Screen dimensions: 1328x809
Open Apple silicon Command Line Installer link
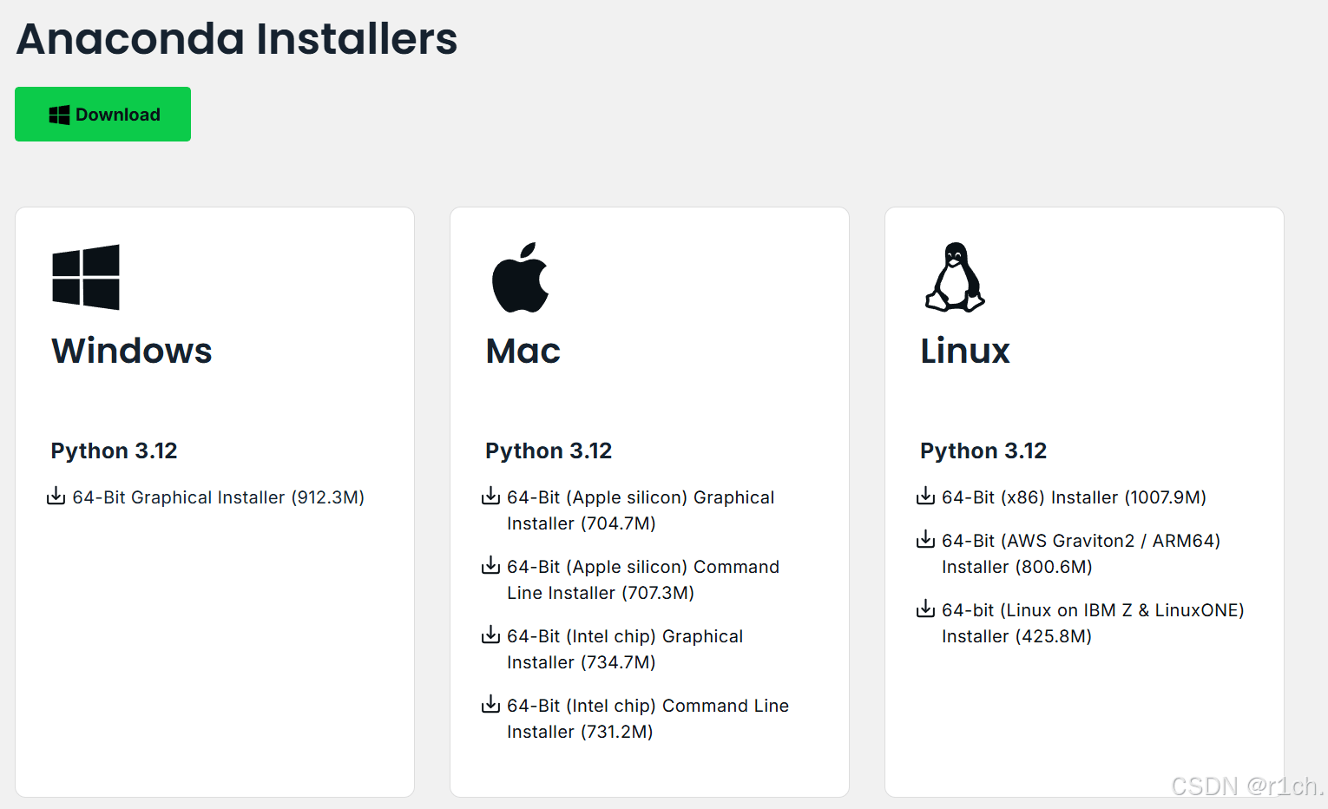pyautogui.click(x=643, y=580)
